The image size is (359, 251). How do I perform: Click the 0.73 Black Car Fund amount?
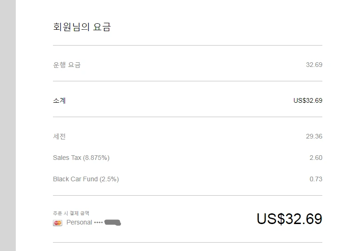coord(316,179)
